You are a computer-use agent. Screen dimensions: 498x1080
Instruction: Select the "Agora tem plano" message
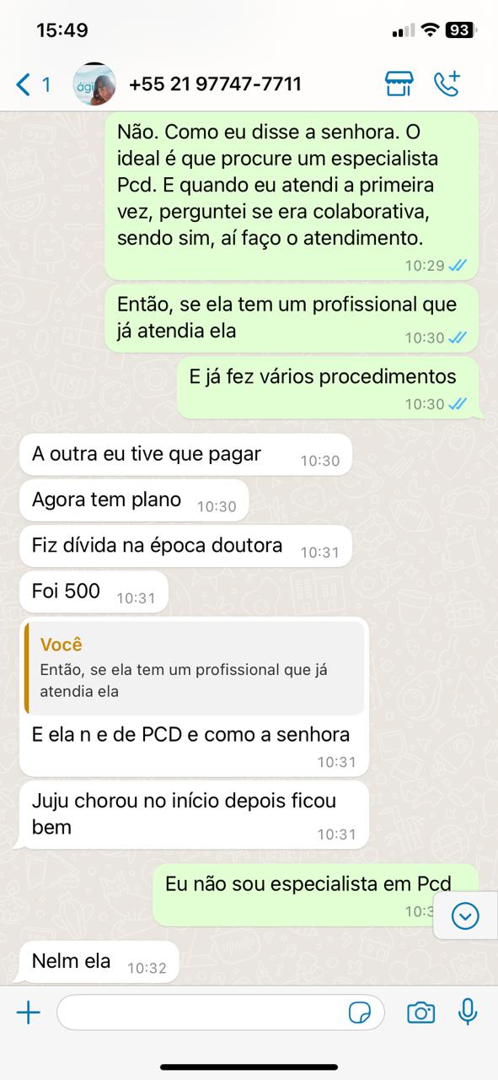[134, 501]
